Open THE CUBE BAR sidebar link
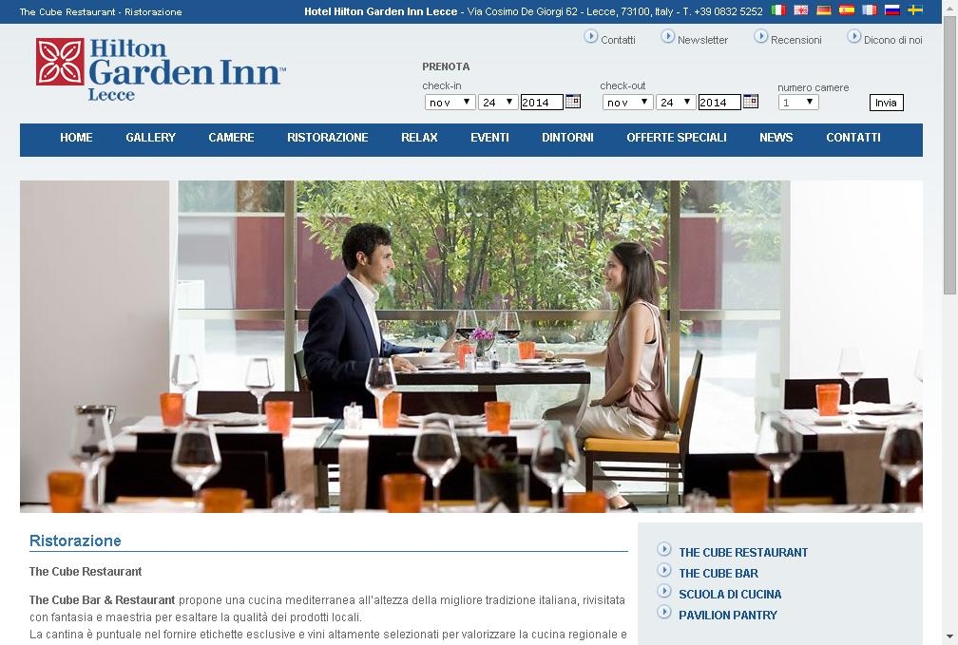Image resolution: width=958 pixels, height=645 pixels. 718,573
